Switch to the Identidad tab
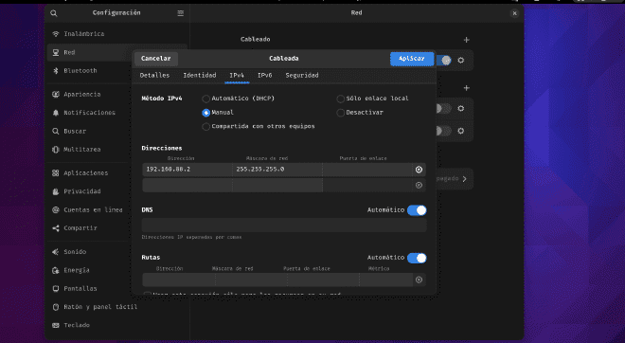 [x=200, y=75]
